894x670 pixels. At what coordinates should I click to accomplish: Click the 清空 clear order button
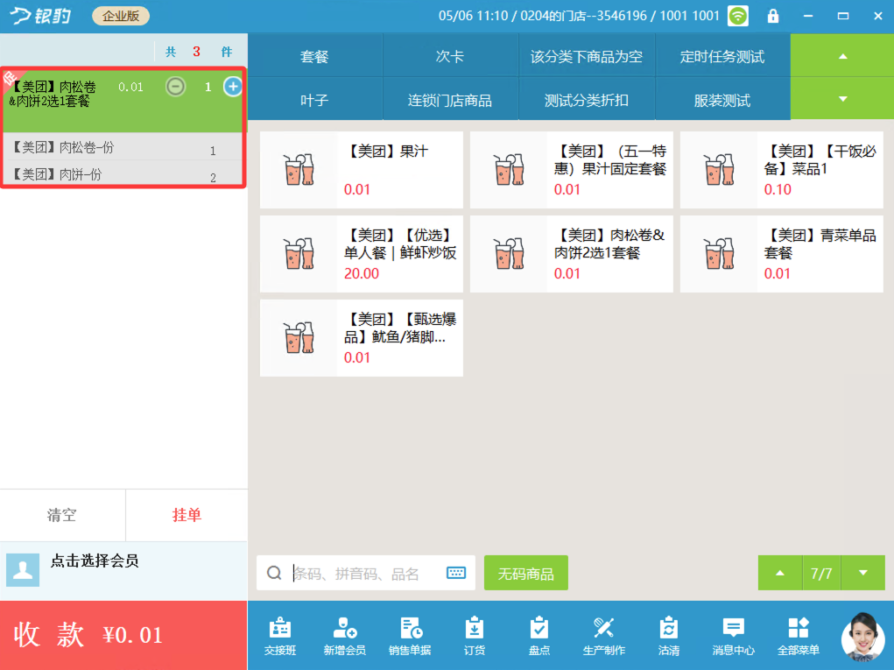click(x=62, y=515)
